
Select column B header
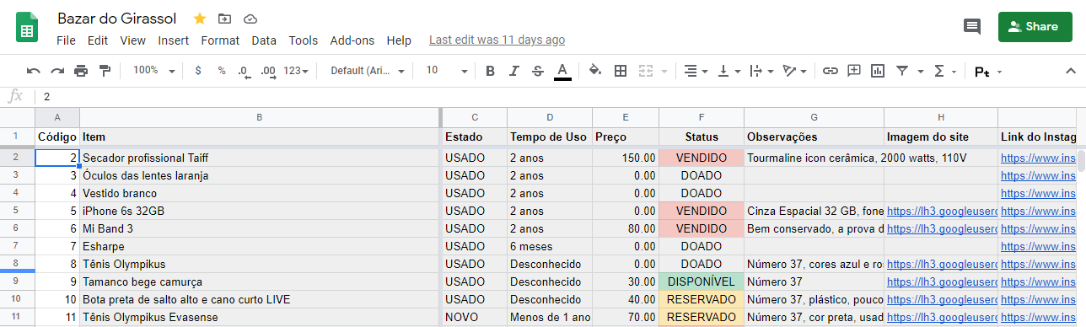(260, 117)
